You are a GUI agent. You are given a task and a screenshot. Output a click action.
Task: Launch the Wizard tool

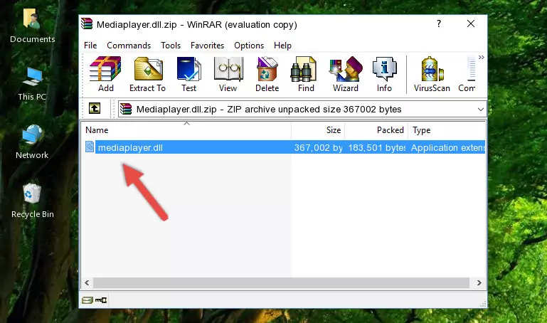(x=346, y=74)
